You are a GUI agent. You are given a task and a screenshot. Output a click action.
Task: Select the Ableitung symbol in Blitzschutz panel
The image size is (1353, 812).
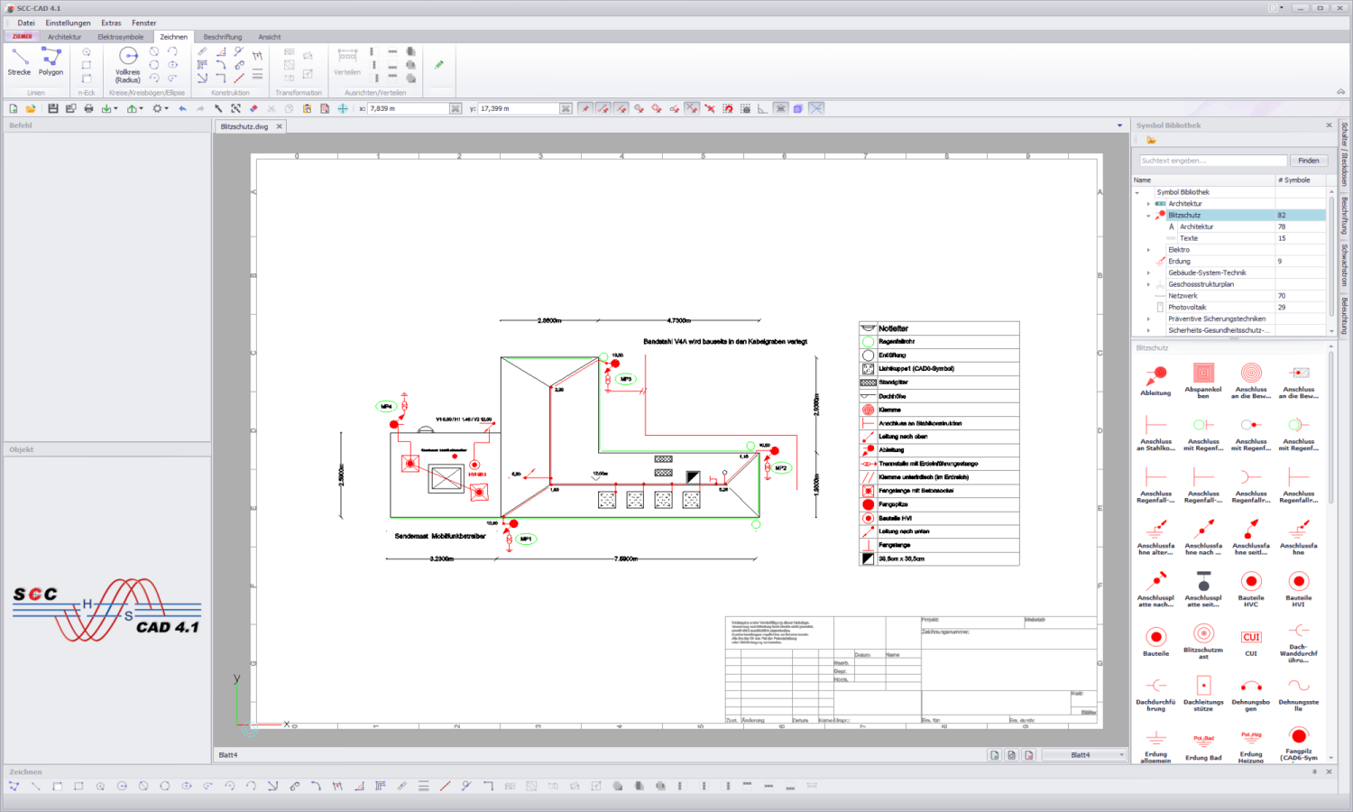[1155, 377]
